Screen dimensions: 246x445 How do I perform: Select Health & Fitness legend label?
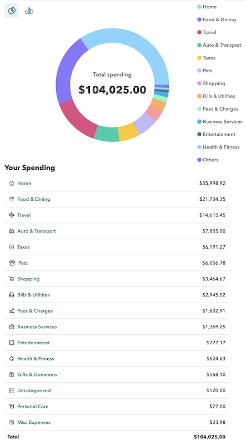(221, 147)
